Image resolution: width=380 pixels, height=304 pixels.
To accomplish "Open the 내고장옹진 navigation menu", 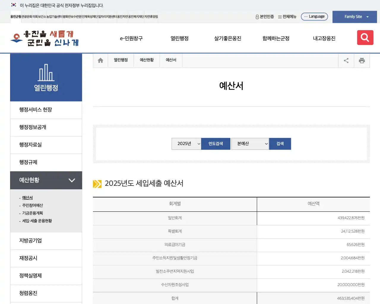I will pyautogui.click(x=324, y=38).
